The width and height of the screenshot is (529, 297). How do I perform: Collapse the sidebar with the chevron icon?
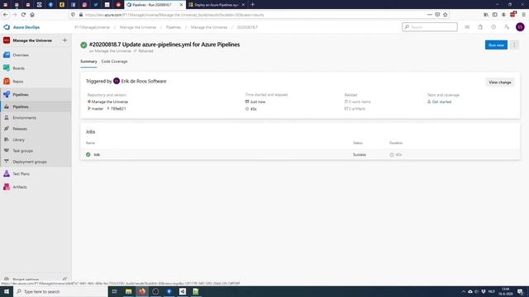coord(64,279)
